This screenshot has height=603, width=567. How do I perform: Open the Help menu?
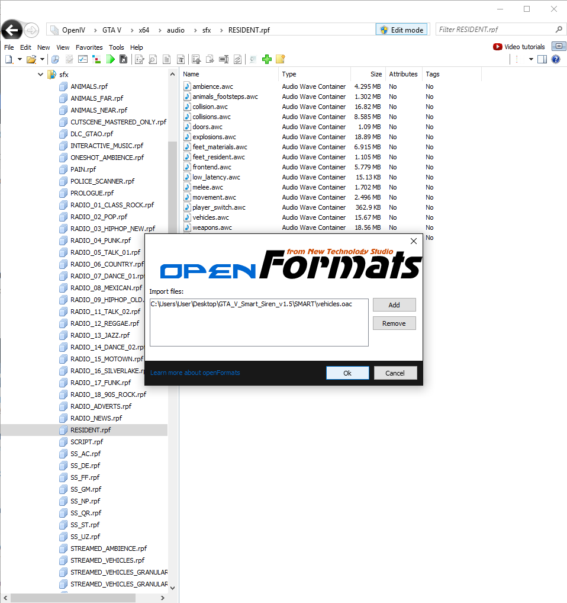click(136, 47)
